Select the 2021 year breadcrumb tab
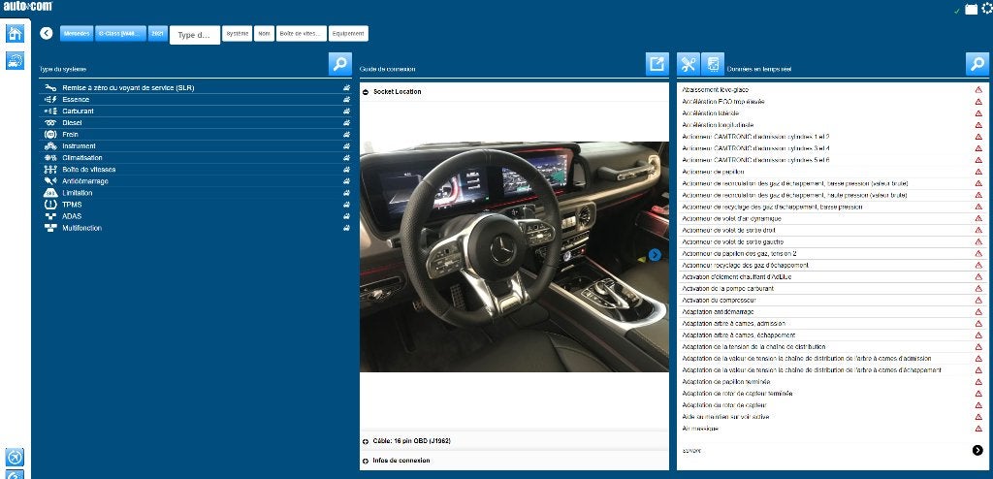The height and width of the screenshot is (479, 993). coord(158,34)
